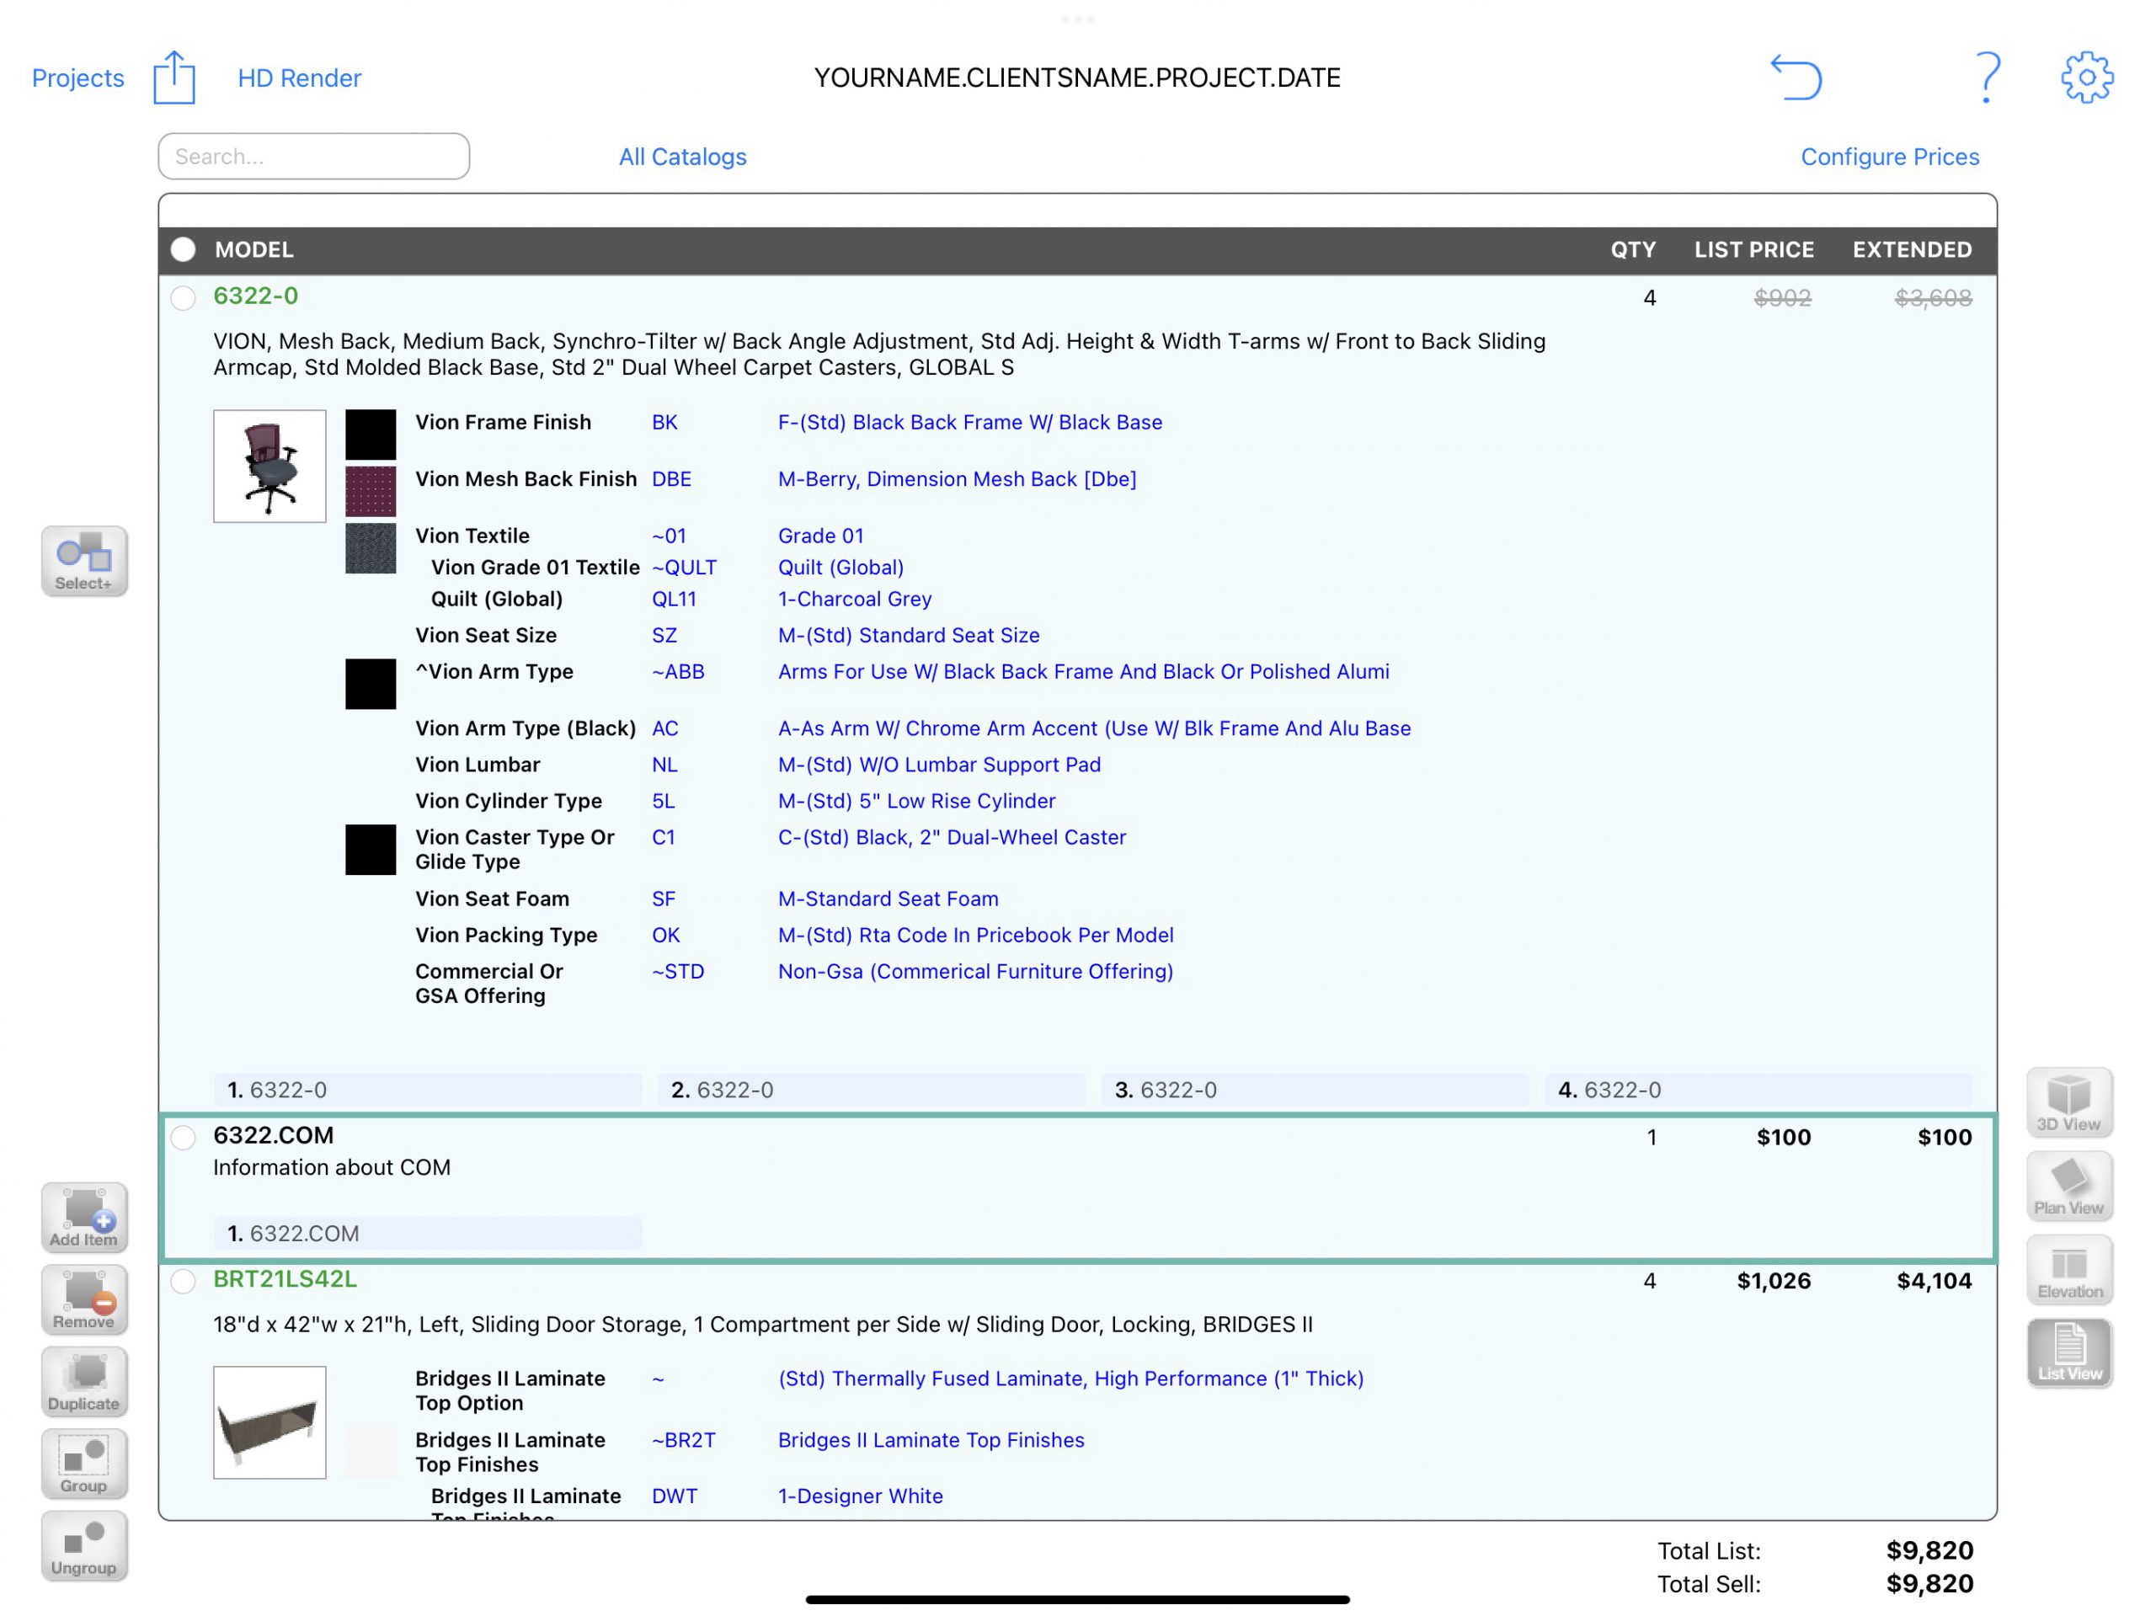Click the Bridges II storage thumbnail
Screen dimensions: 2156x1616
(270, 1422)
